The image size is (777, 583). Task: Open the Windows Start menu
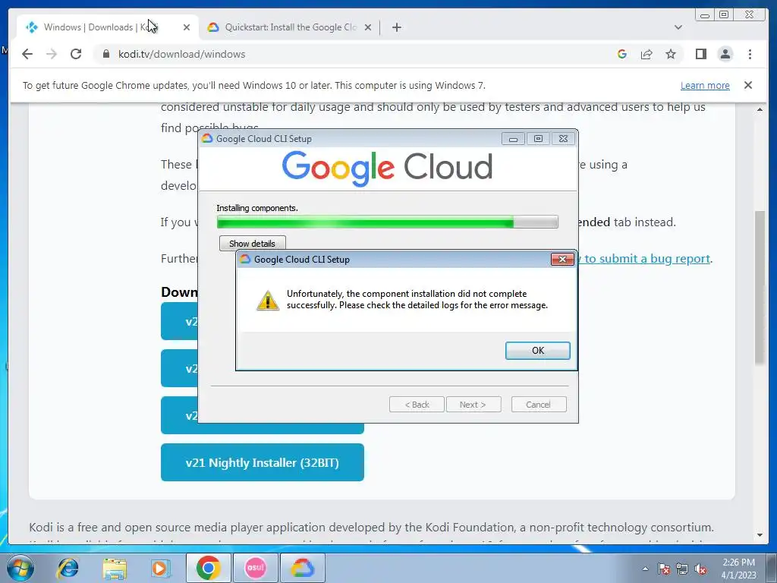(x=20, y=568)
